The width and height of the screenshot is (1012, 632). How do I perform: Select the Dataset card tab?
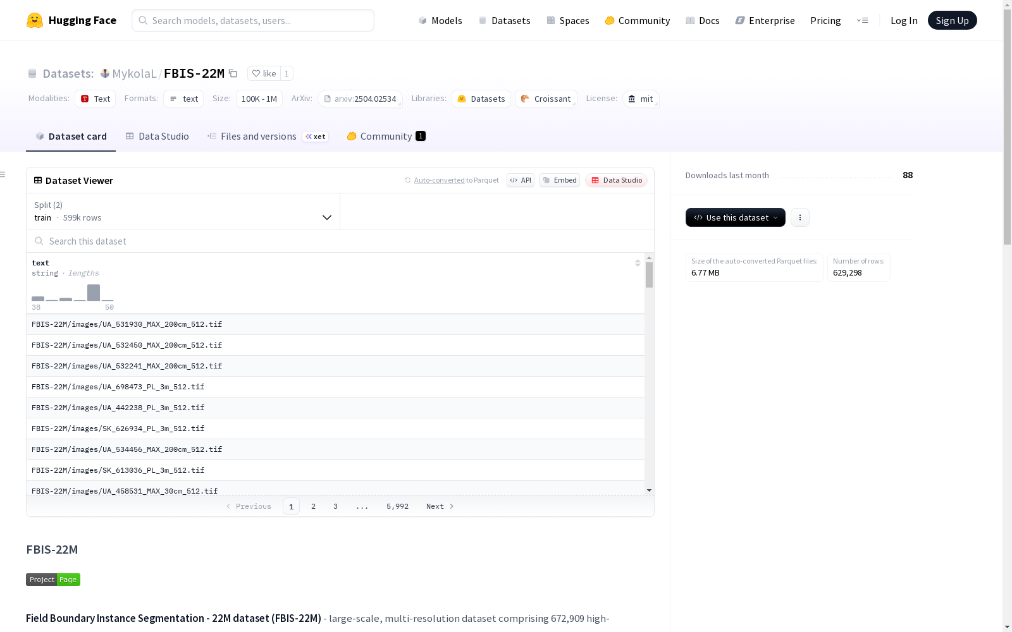pos(71,136)
